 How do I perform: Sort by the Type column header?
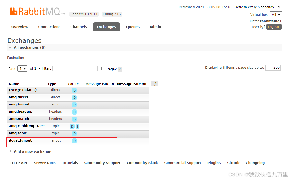52,84
